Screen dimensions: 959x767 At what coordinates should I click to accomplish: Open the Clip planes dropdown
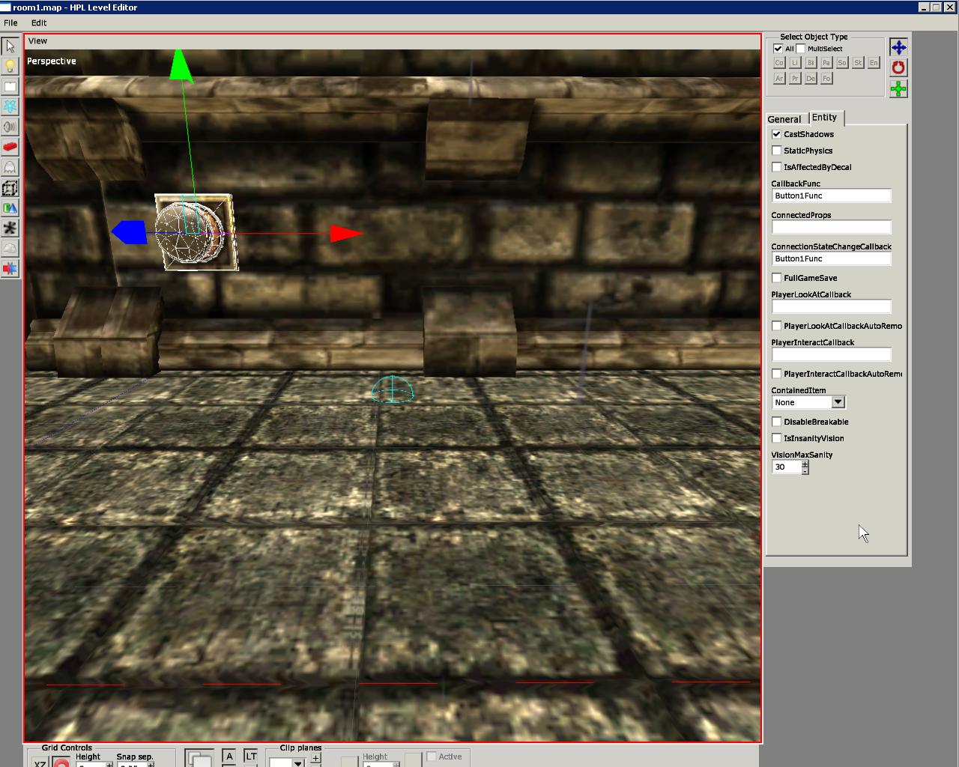tap(297, 763)
